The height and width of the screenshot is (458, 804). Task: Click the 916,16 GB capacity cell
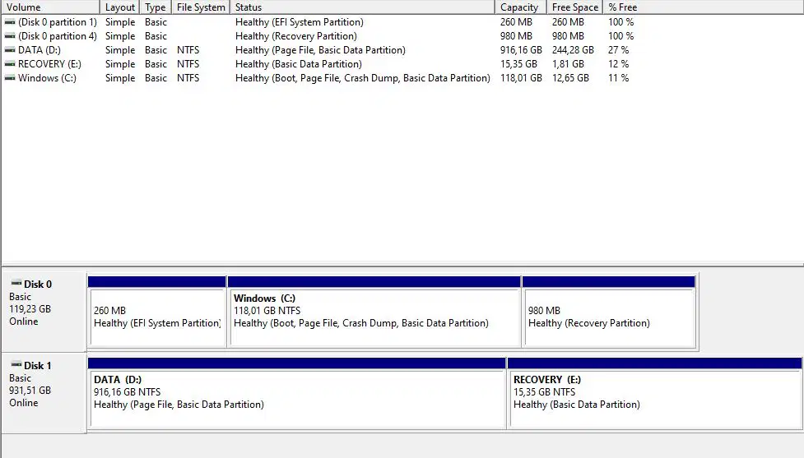click(521, 49)
